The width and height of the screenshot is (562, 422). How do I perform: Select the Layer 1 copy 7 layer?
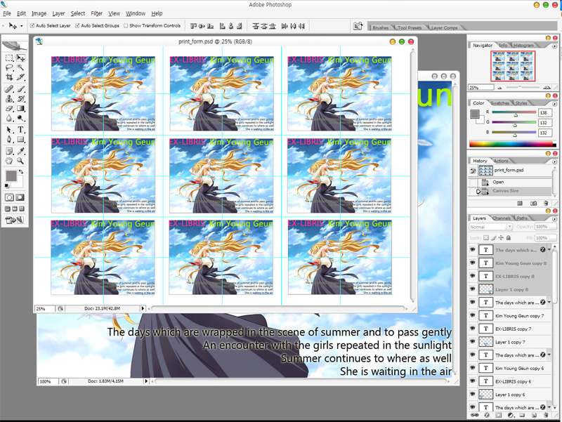point(510,342)
